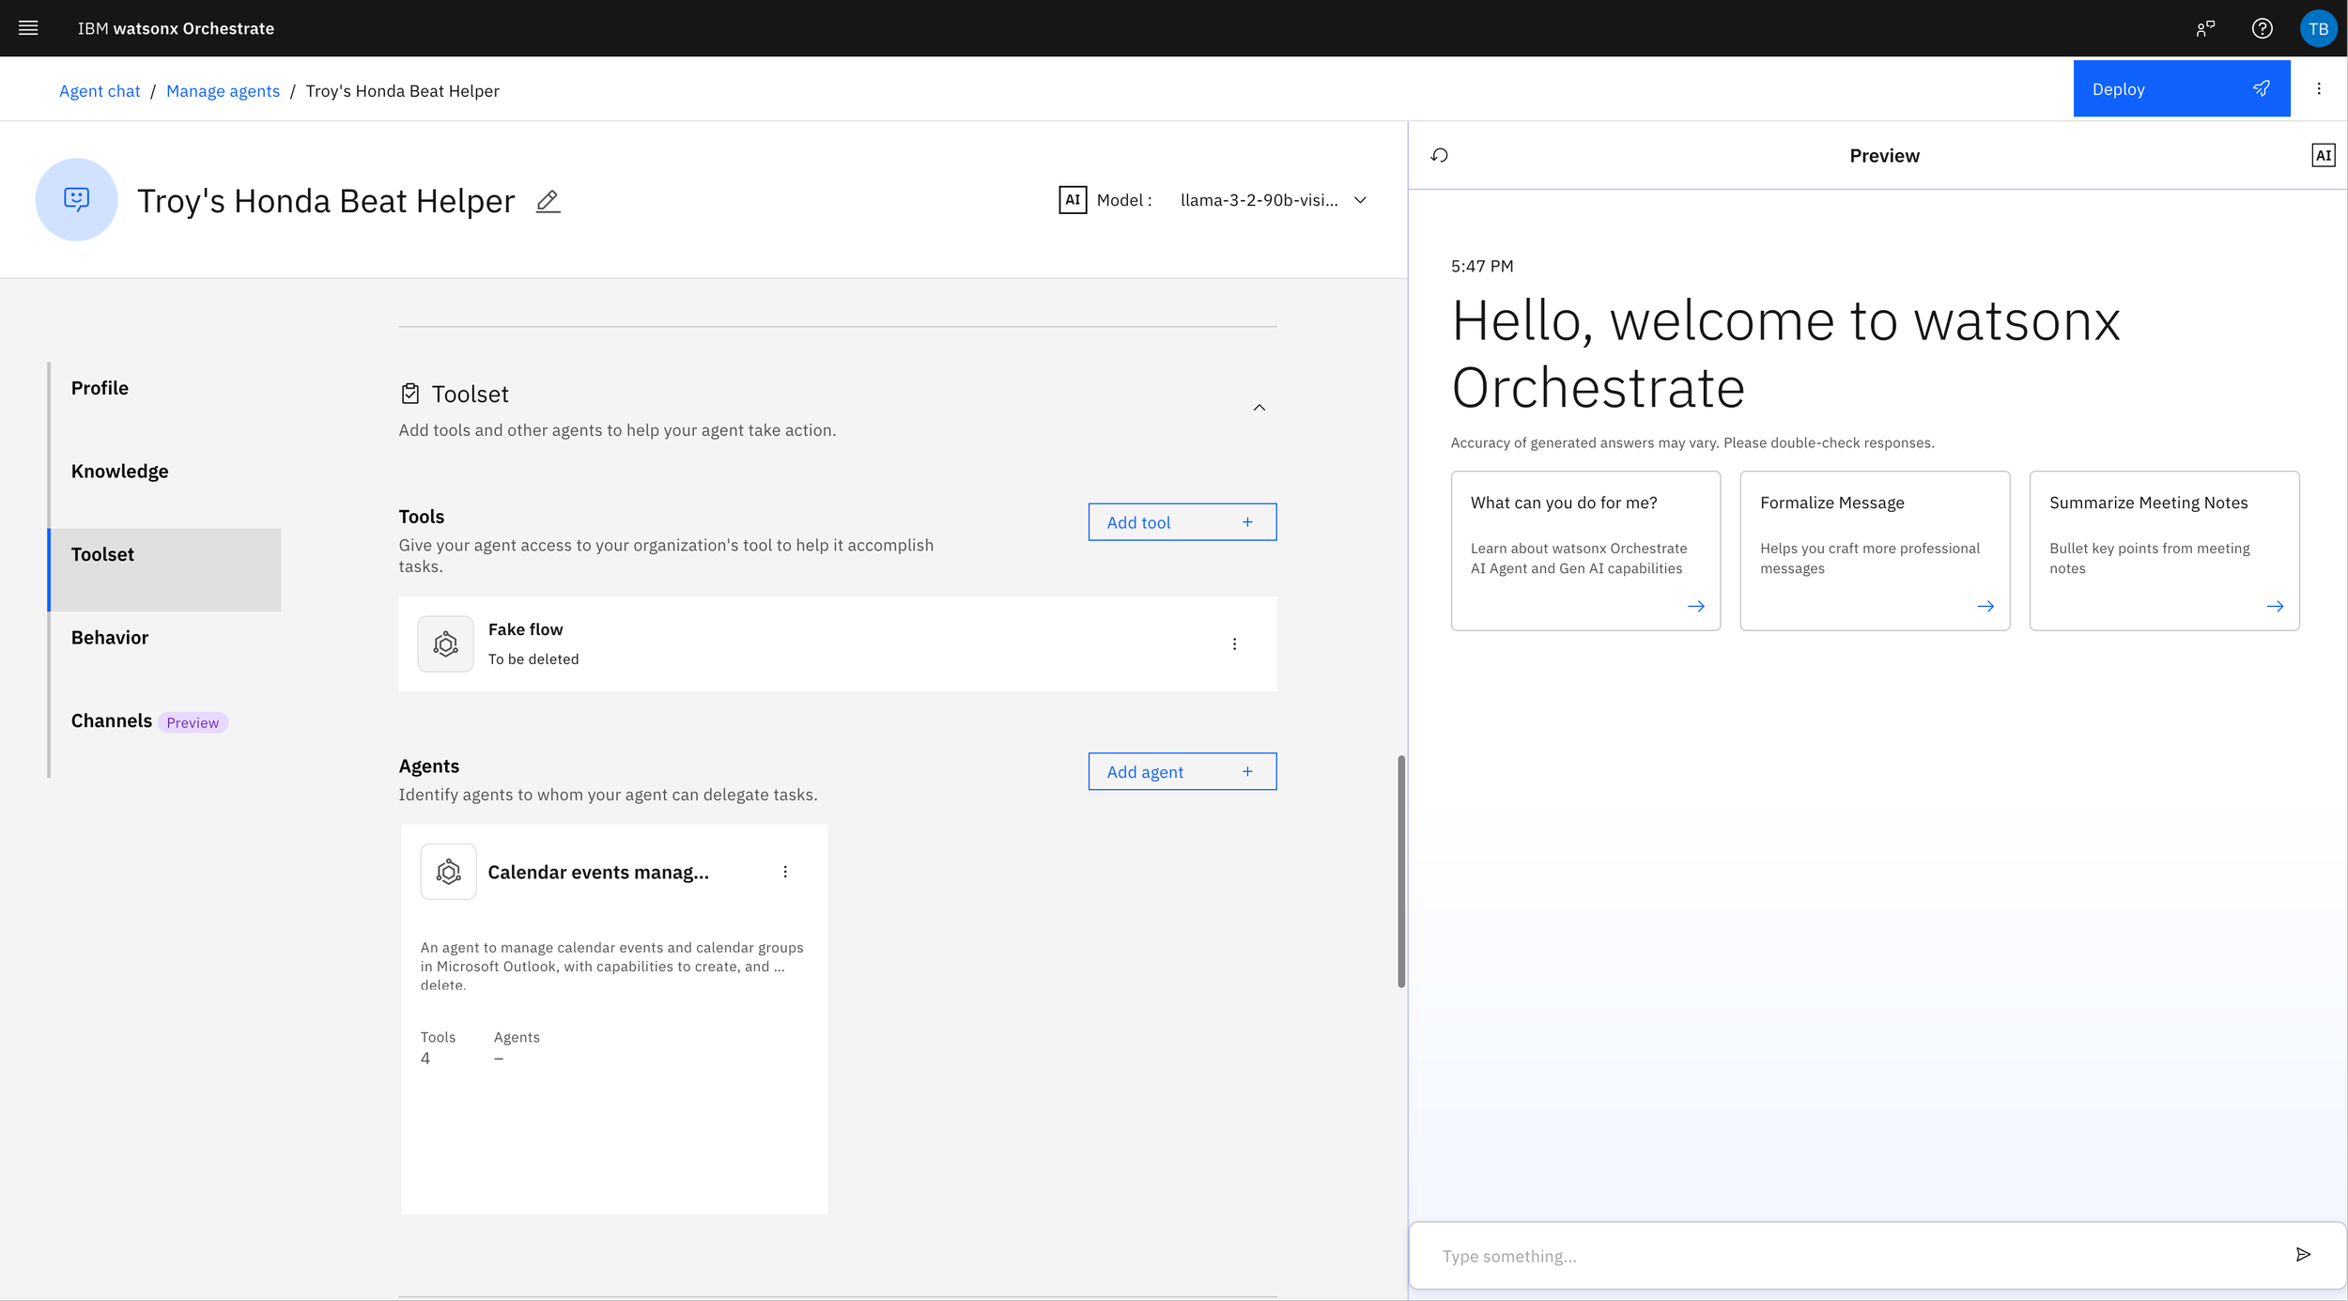
Task: Click the main panel vertical scrollbar
Action: tap(1400, 871)
